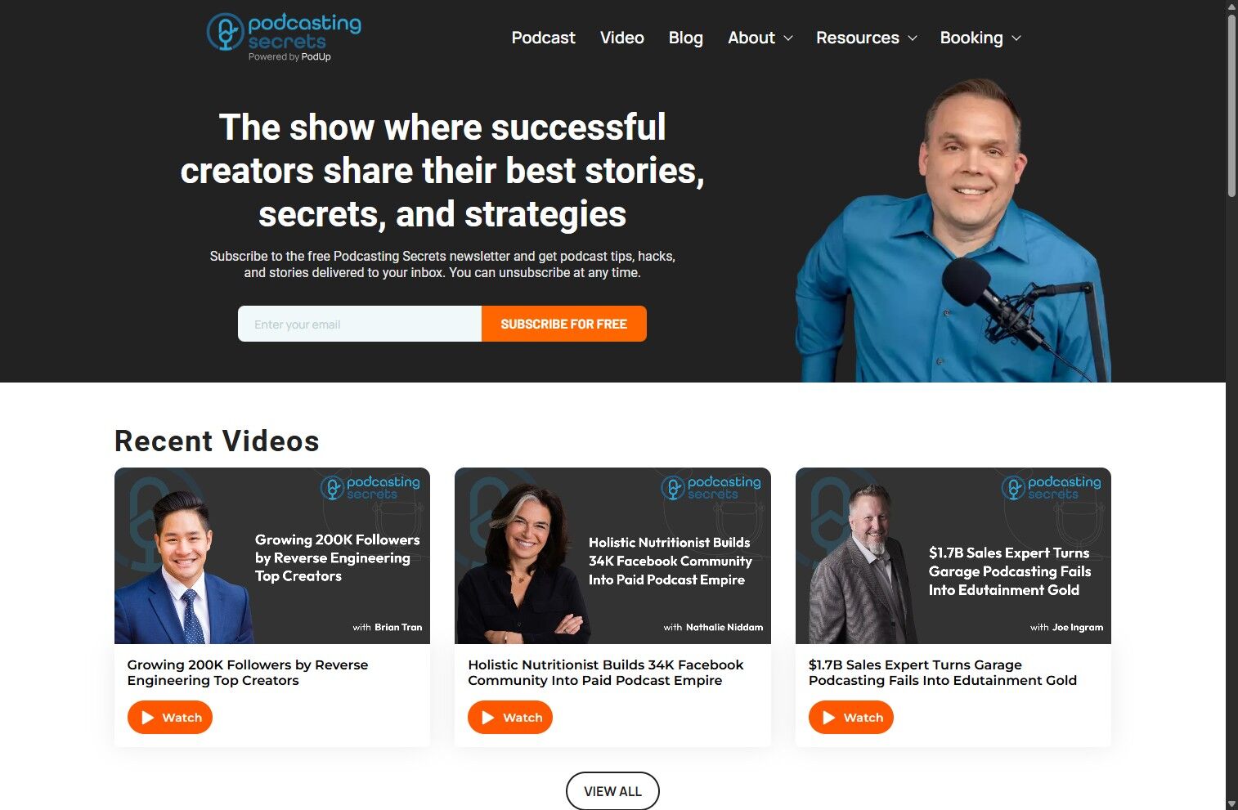Click the View All button

612,791
